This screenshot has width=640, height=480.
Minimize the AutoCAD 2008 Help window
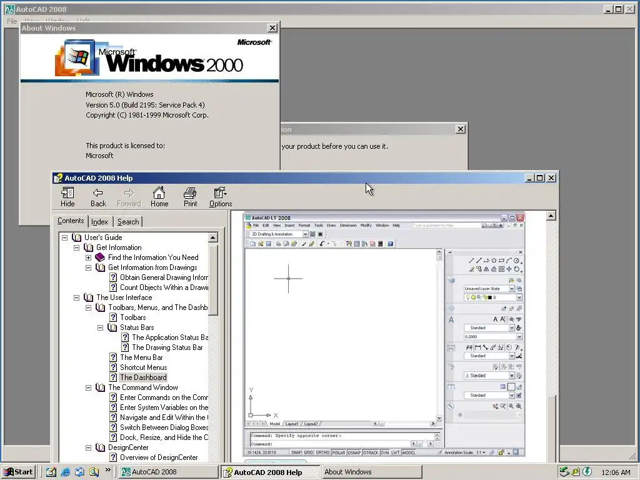530,178
